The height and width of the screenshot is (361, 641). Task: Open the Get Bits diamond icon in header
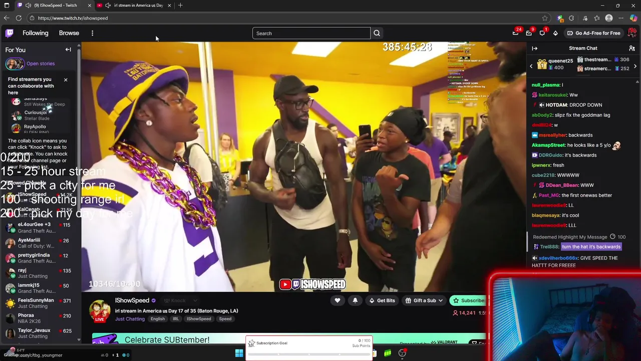555,33
